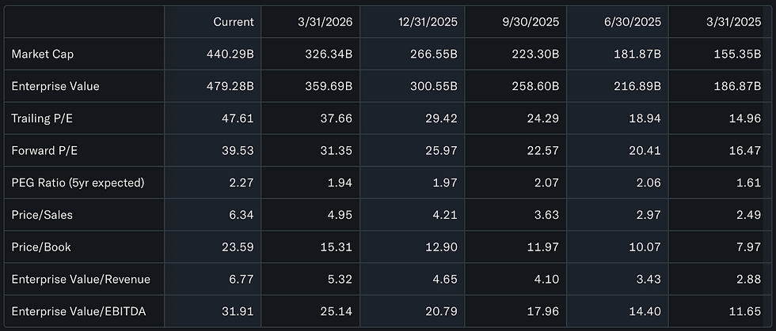Select the 359.69B Enterprise Value cell
The height and width of the screenshot is (331, 776).
[x=329, y=86]
